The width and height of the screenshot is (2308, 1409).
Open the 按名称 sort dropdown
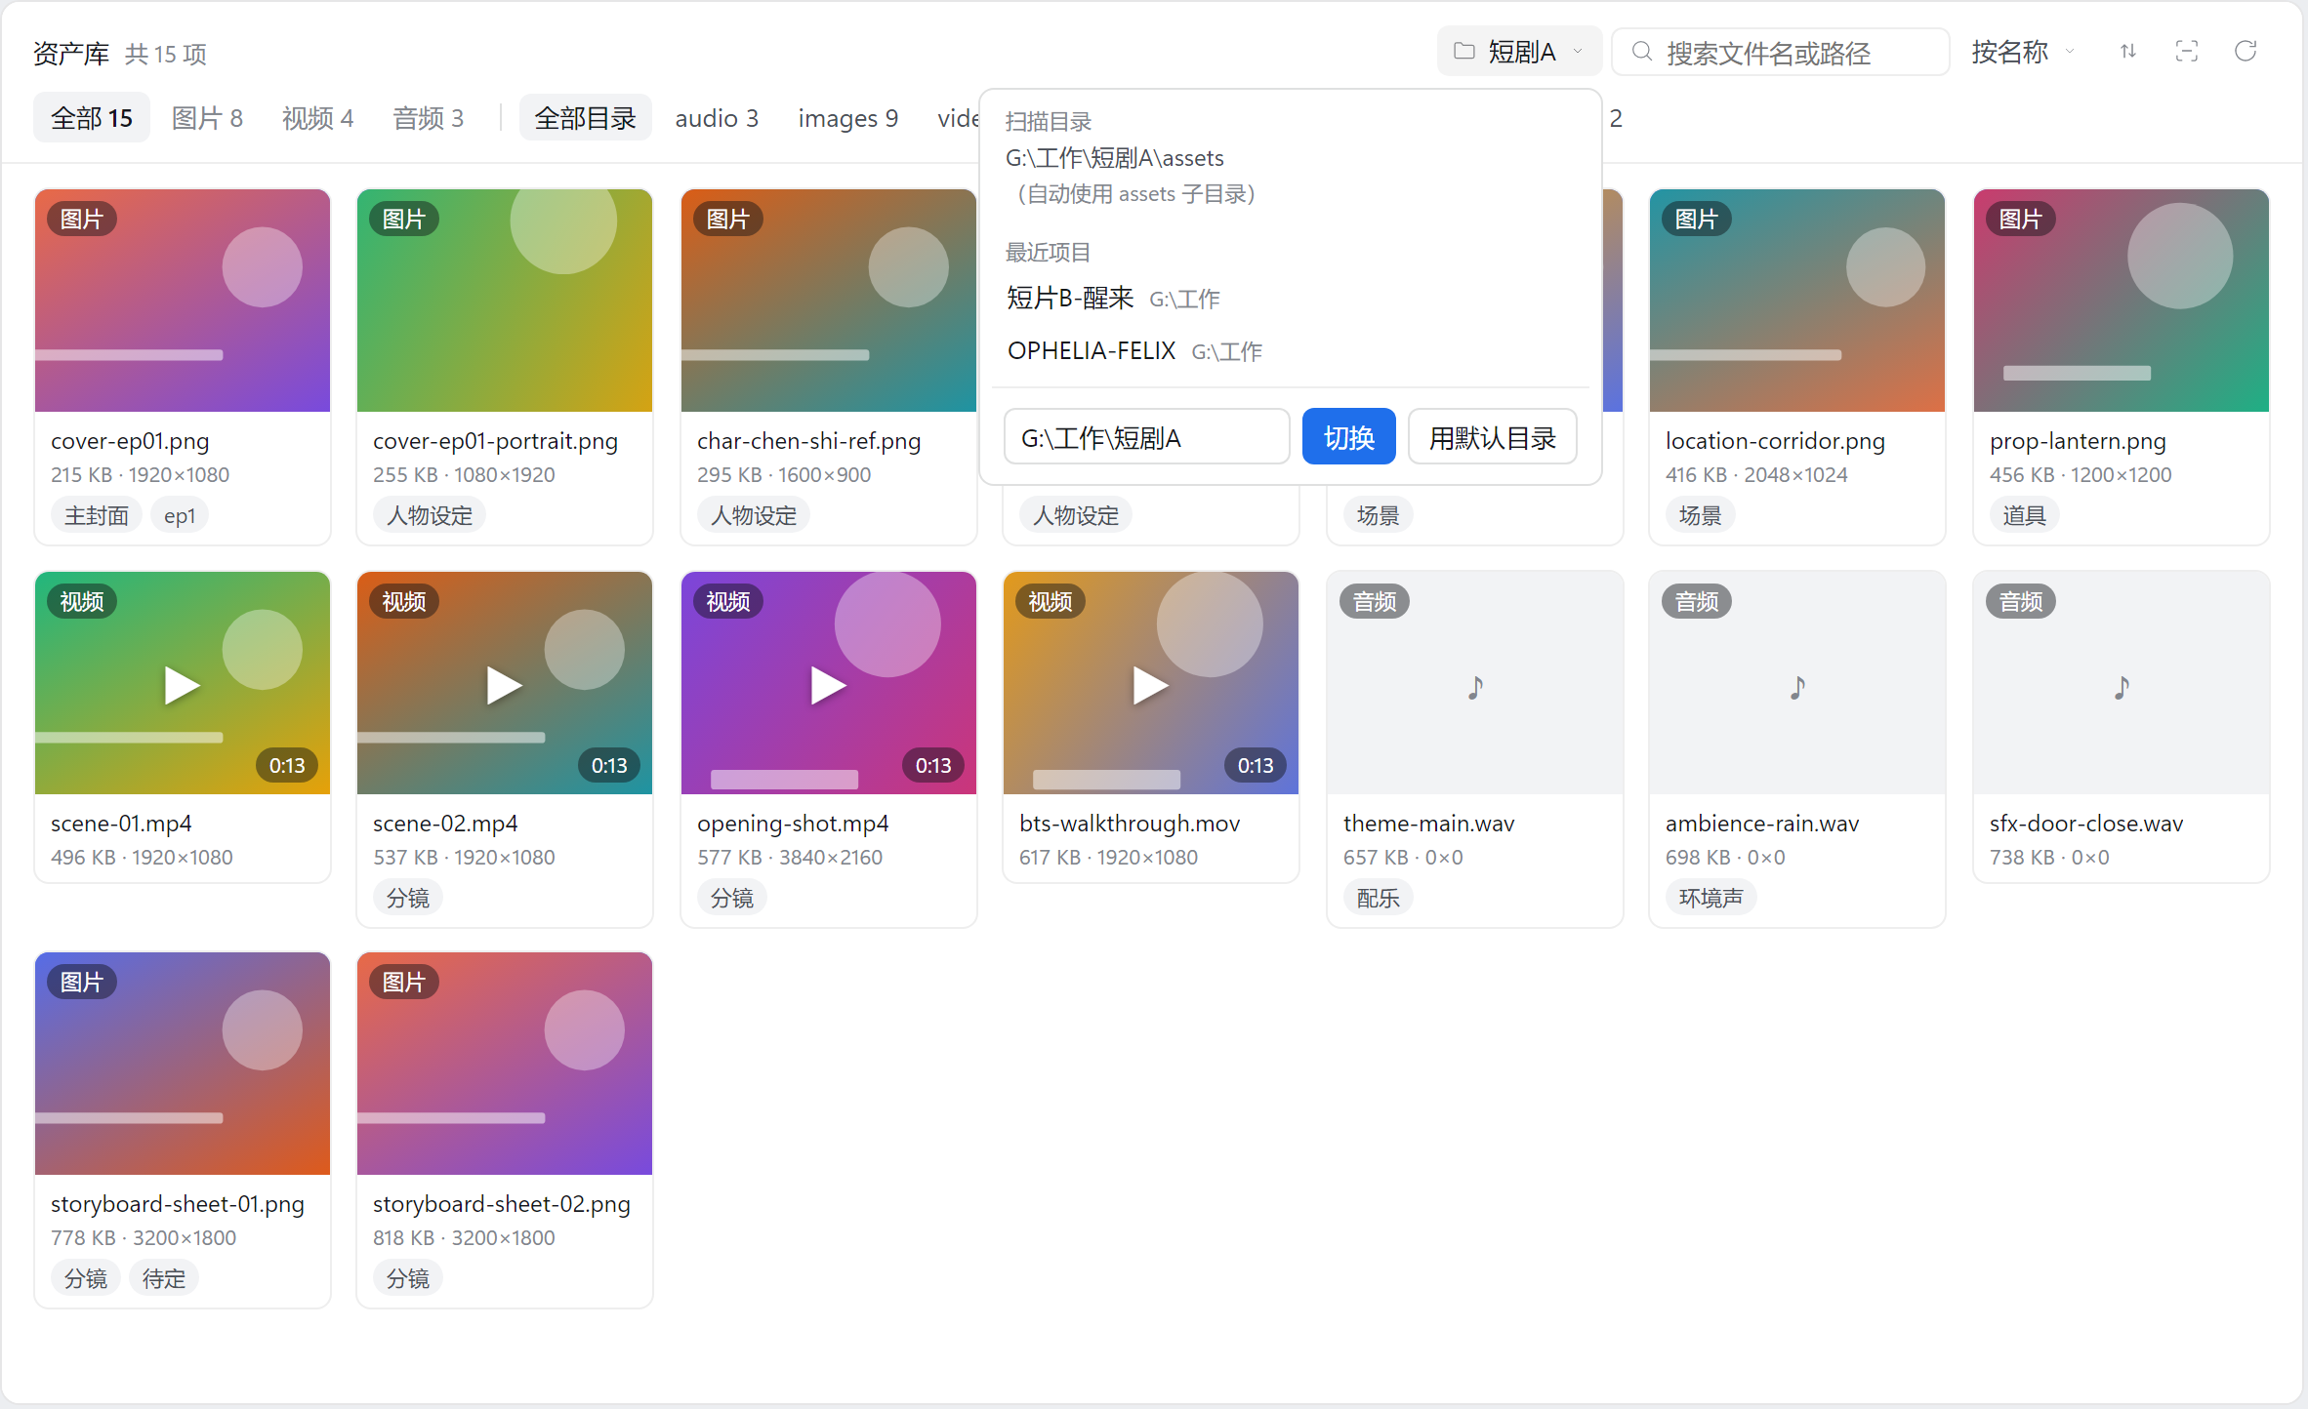(2023, 52)
